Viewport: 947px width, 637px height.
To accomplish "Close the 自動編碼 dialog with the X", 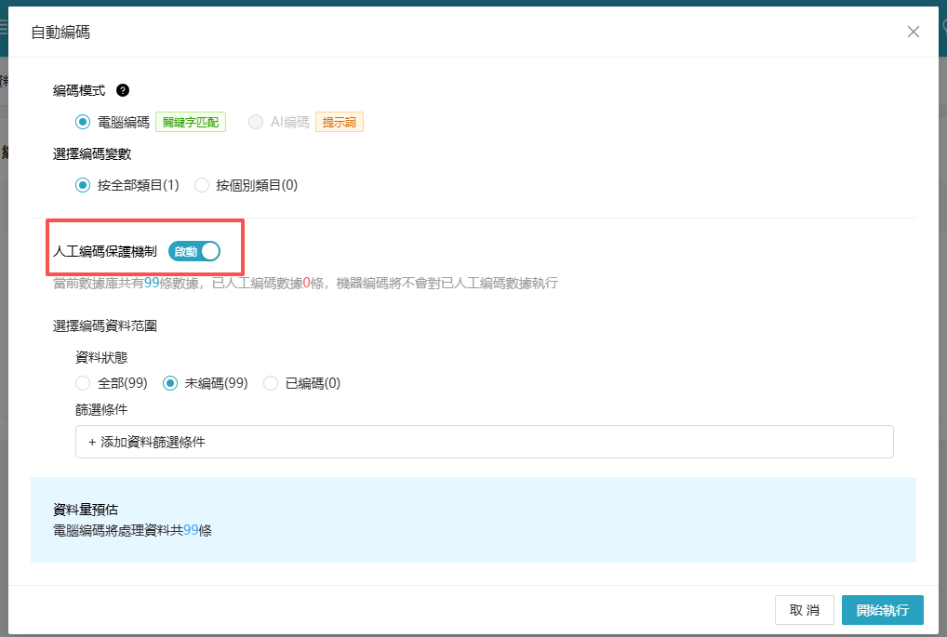I will (x=913, y=32).
